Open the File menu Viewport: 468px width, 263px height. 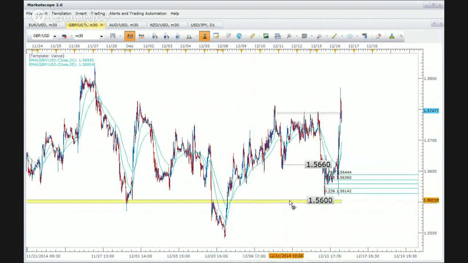29,14
